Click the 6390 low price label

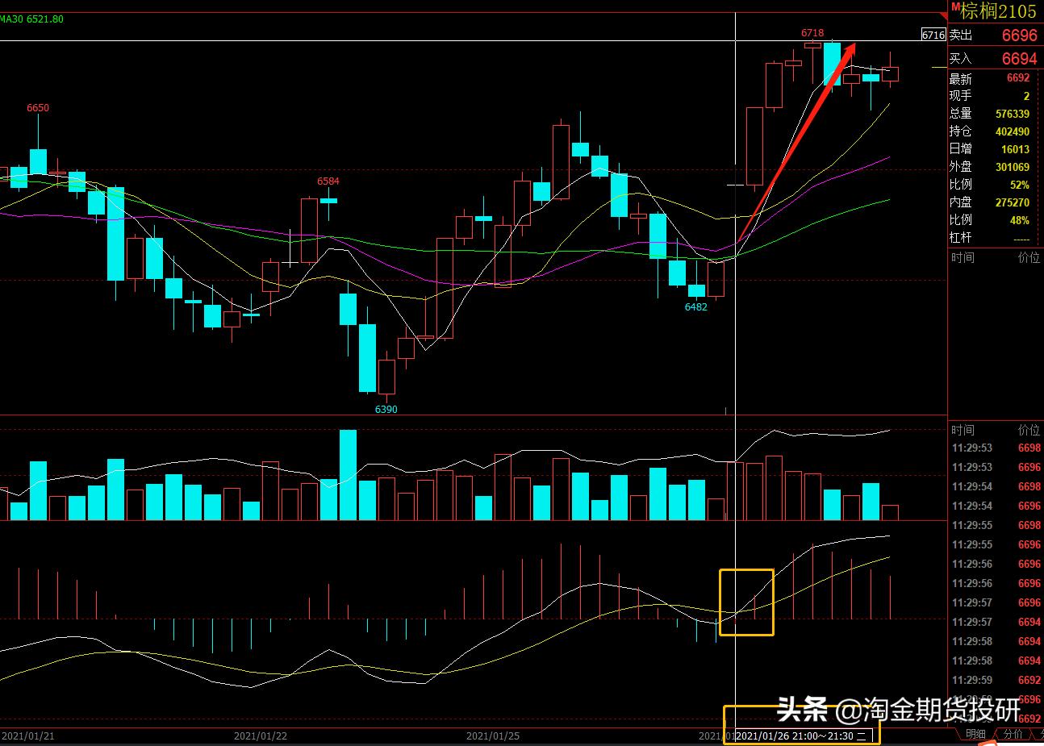[x=386, y=410]
